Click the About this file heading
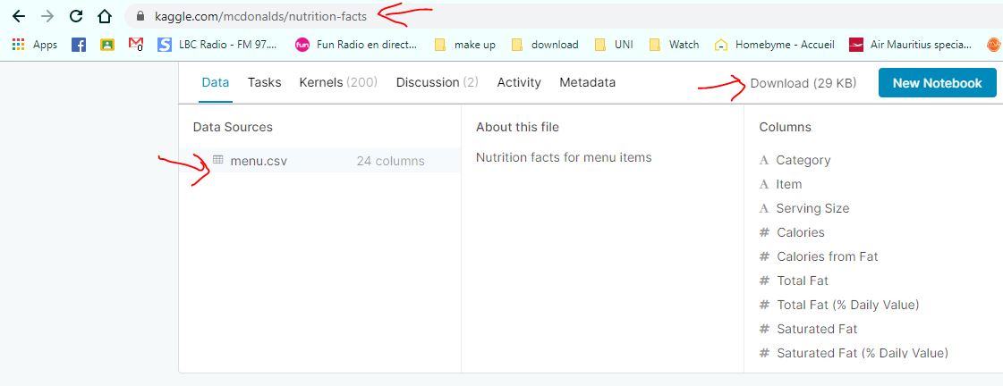The width and height of the screenshot is (1003, 386). [517, 127]
